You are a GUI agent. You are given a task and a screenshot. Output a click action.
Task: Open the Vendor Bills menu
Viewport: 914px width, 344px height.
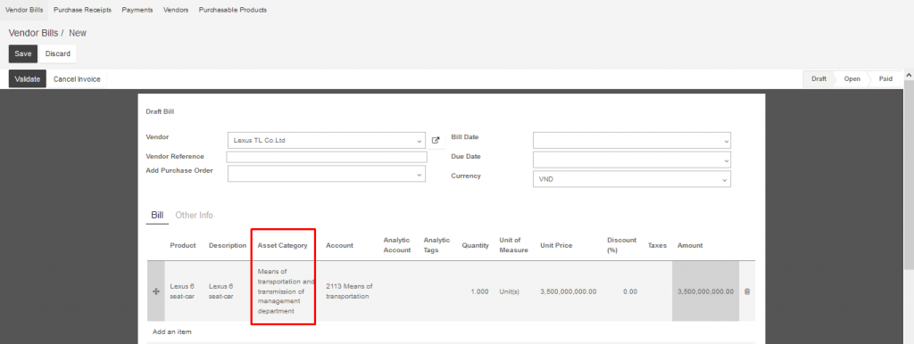pyautogui.click(x=24, y=10)
